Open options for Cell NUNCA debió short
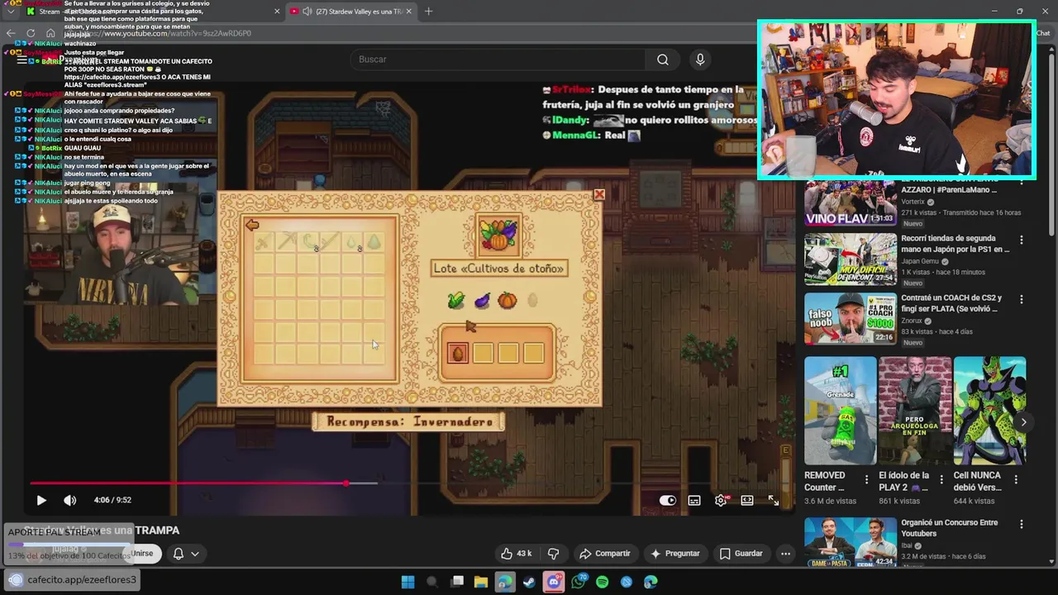Viewport: 1058px width, 595px height. tap(1016, 480)
